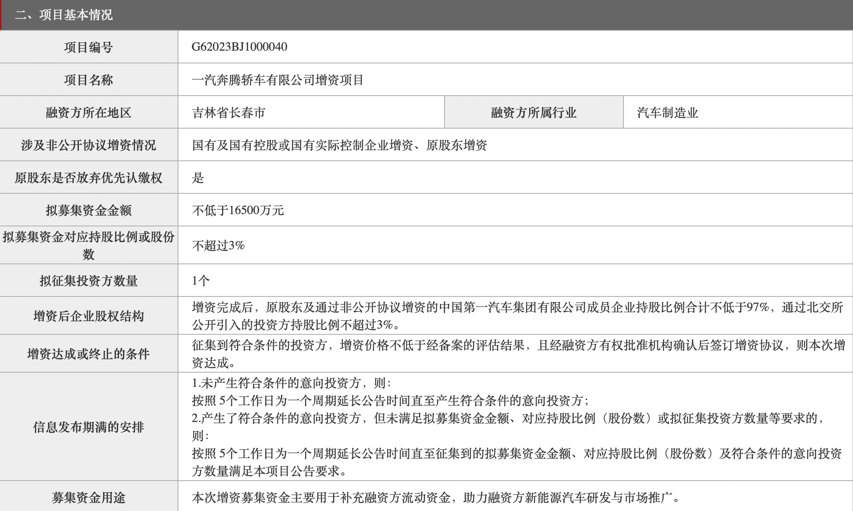Screen dimensions: 853x511
Task: Click the line ending 直至产生符合条件的意向投资方;
Action: point(390,400)
